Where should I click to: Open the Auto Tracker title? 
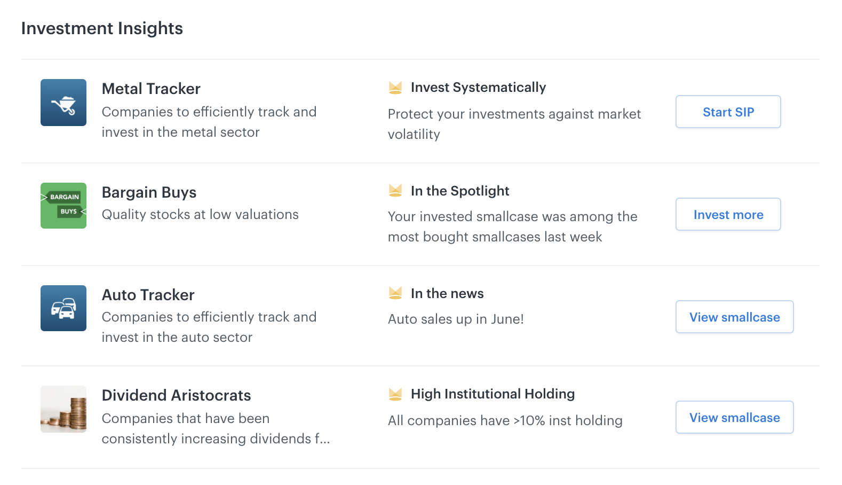[148, 295]
